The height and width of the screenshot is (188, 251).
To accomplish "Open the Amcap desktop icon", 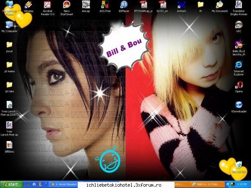I will 86,7.
